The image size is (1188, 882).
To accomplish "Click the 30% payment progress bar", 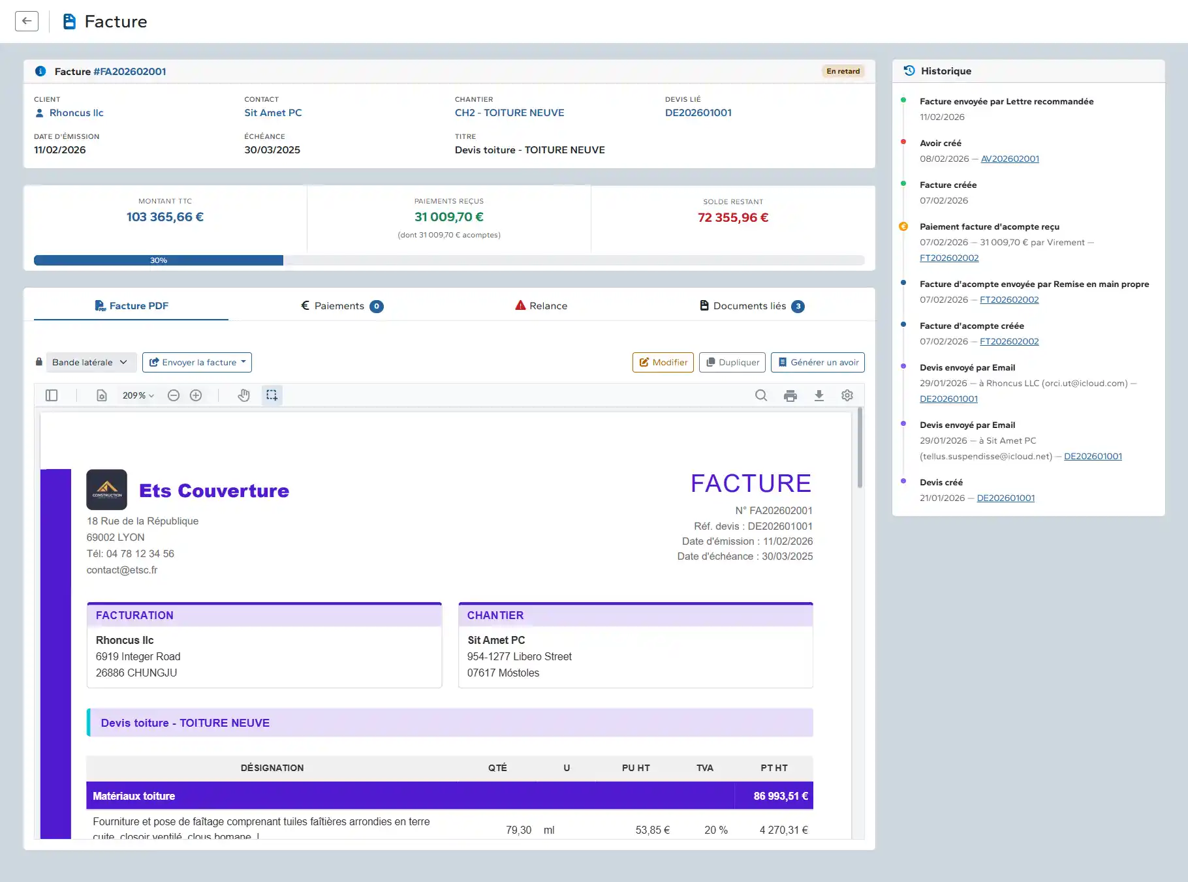I will pos(159,260).
